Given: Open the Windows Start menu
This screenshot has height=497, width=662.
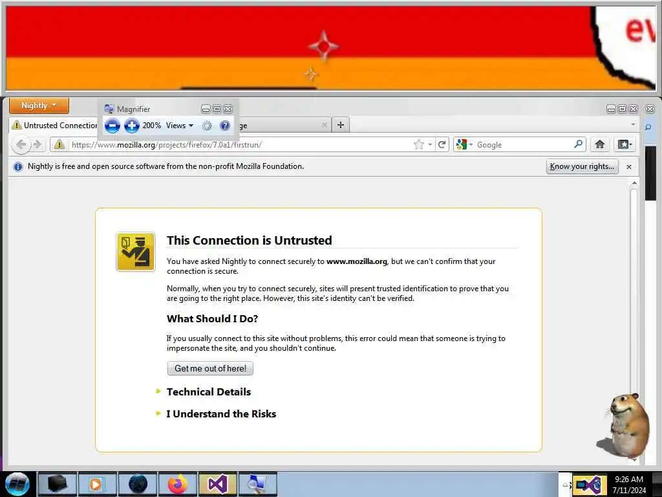Looking at the screenshot, I should tap(17, 484).
